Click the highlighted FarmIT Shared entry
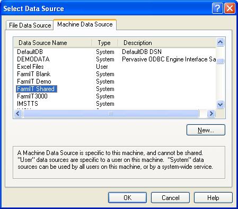Image resolution: width=238 pixels, height=209 pixels. pyautogui.click(x=37, y=89)
